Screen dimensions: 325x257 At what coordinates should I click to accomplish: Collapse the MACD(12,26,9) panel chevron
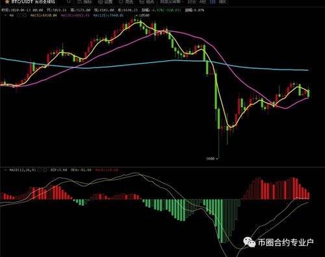click(x=6, y=170)
